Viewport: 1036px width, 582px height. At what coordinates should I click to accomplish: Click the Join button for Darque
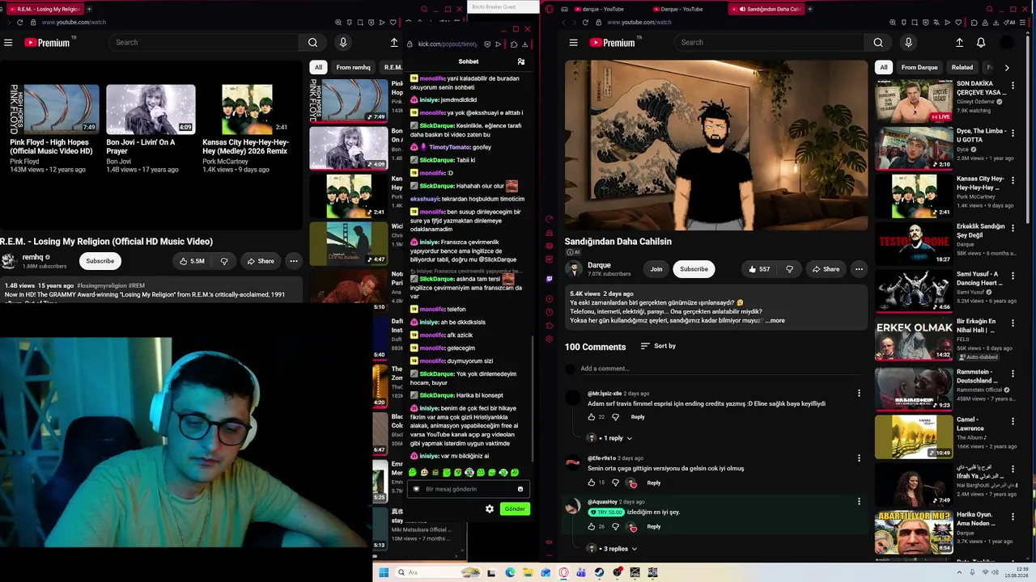pyautogui.click(x=656, y=269)
